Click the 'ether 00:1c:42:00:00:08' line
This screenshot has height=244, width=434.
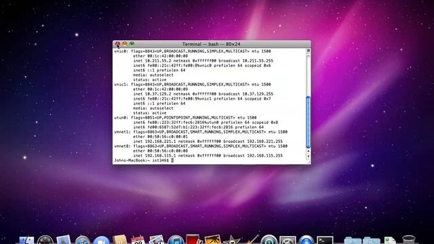click(x=160, y=56)
